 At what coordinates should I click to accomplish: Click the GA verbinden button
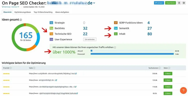[90, 39]
